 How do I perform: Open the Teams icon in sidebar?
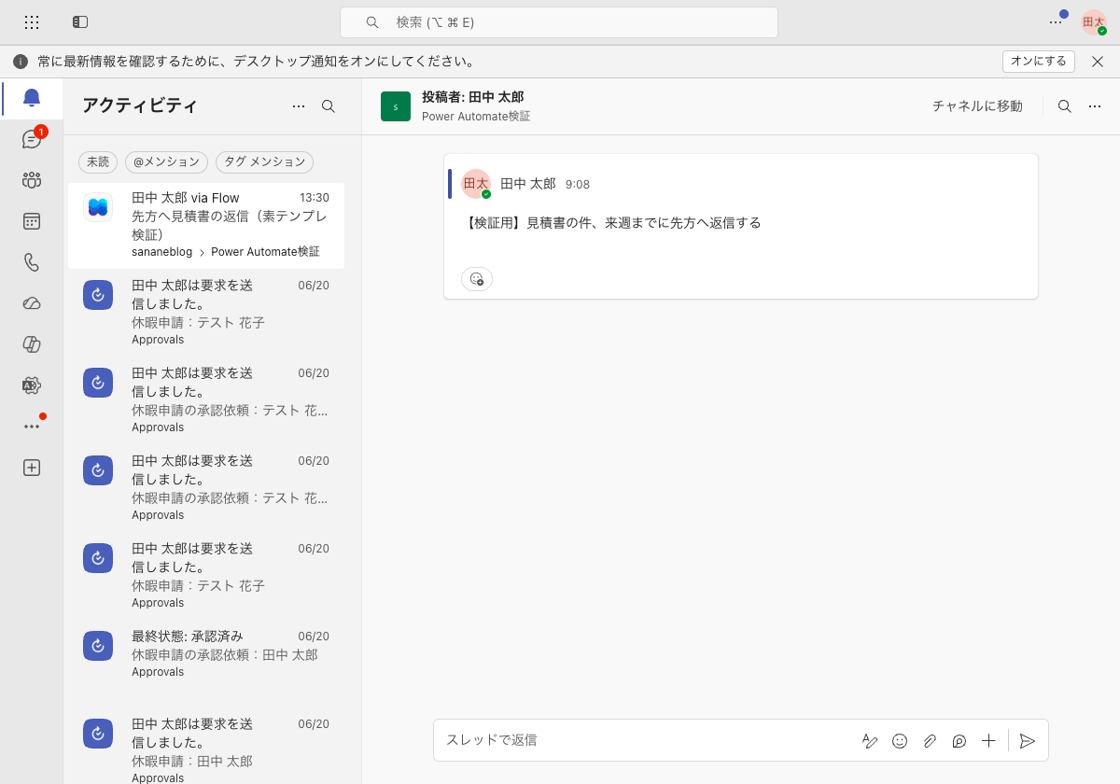(32, 180)
